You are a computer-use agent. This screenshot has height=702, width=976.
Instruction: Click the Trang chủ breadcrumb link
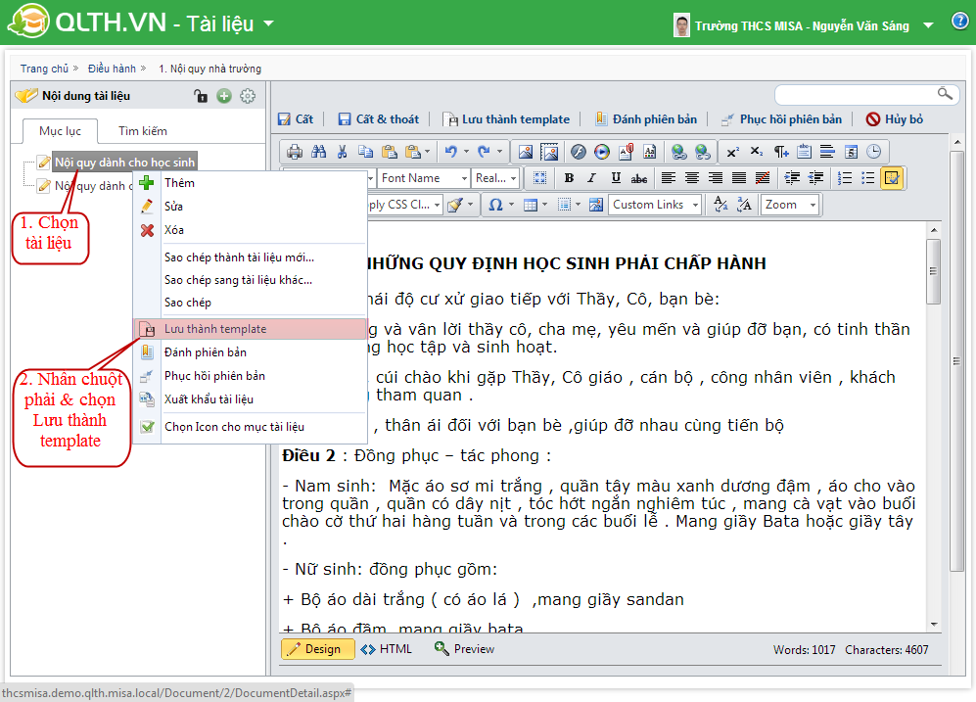pyautogui.click(x=44, y=69)
